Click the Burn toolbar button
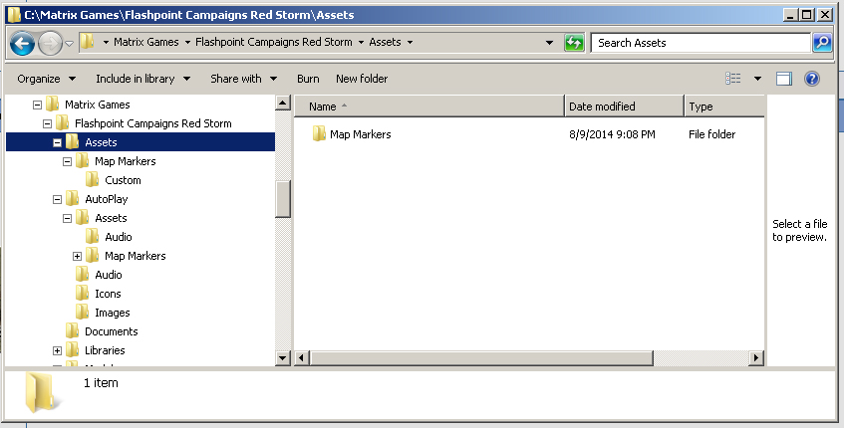This screenshot has height=428, width=844. [x=308, y=79]
